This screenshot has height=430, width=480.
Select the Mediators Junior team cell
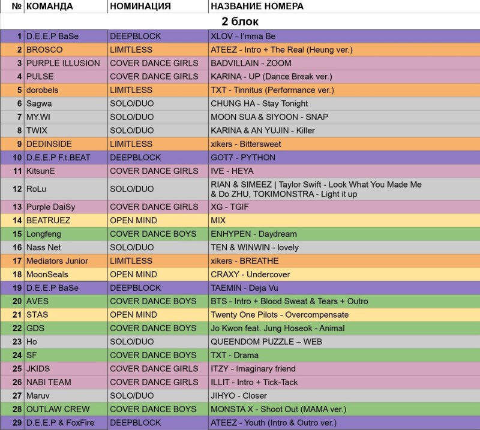pyautogui.click(x=66, y=261)
